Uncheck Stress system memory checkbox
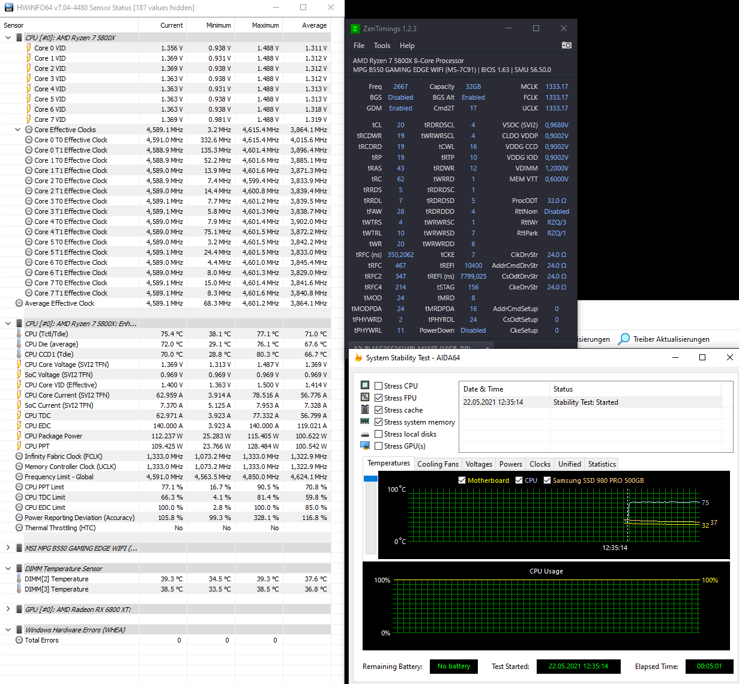This screenshot has height=684, width=739. click(378, 422)
